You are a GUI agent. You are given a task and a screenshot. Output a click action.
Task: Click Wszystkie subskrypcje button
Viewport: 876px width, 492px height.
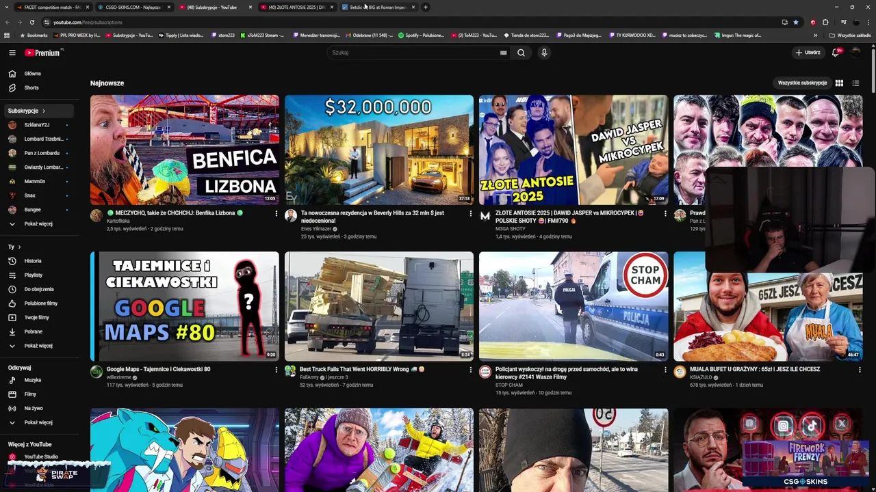802,83
